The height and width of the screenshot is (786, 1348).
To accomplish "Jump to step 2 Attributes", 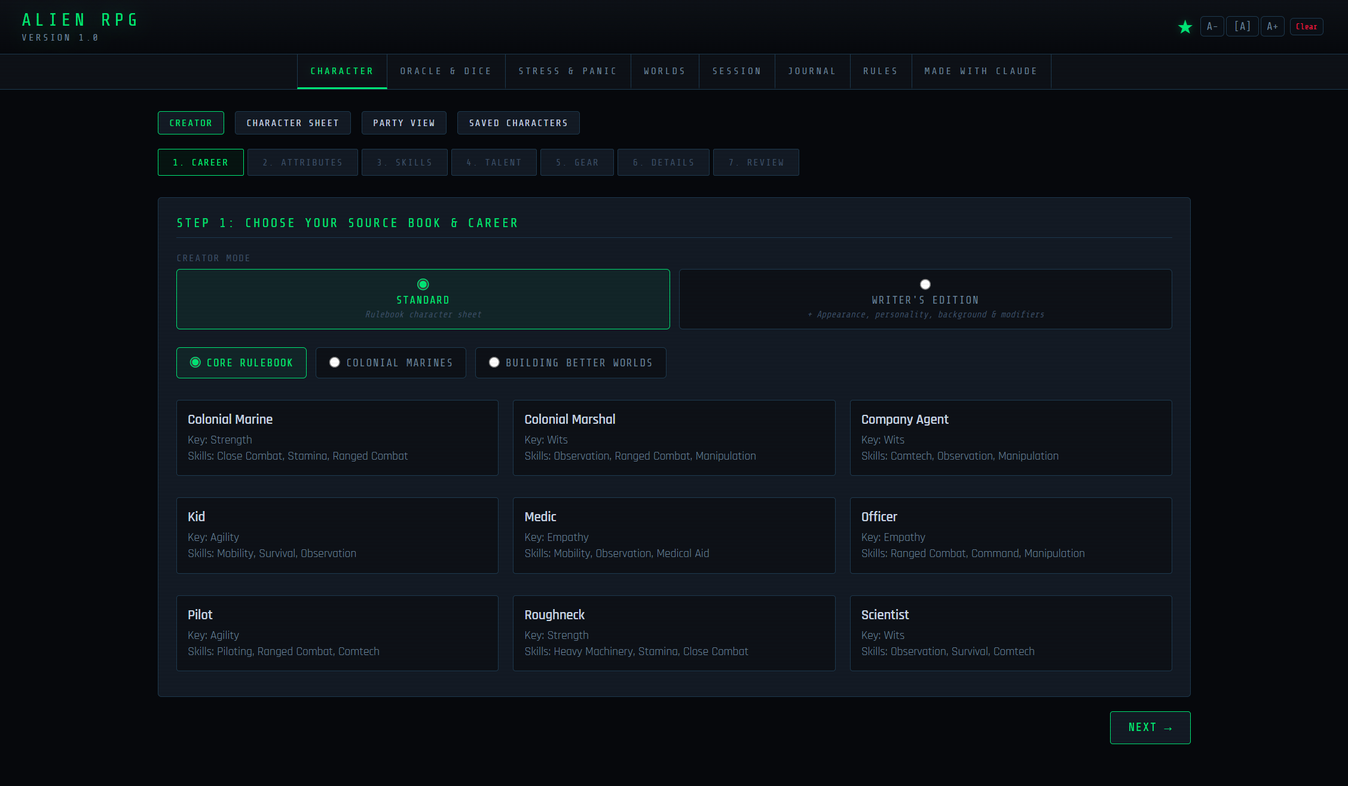I will click(302, 163).
